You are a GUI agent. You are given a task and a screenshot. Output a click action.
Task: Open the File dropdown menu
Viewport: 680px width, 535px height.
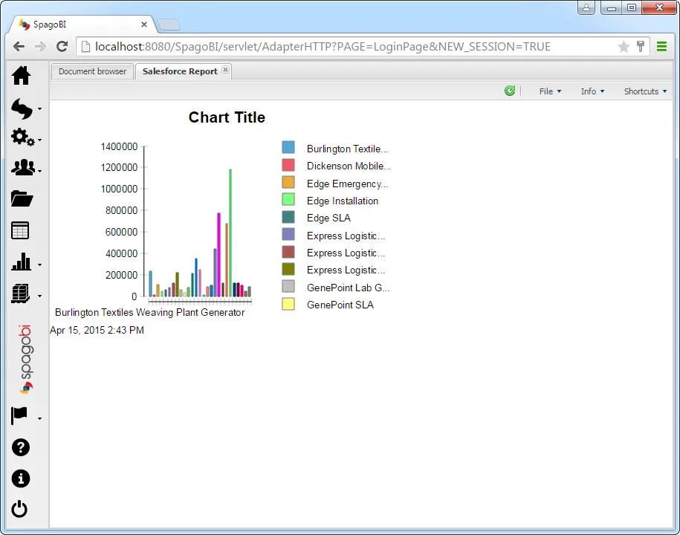tap(548, 91)
